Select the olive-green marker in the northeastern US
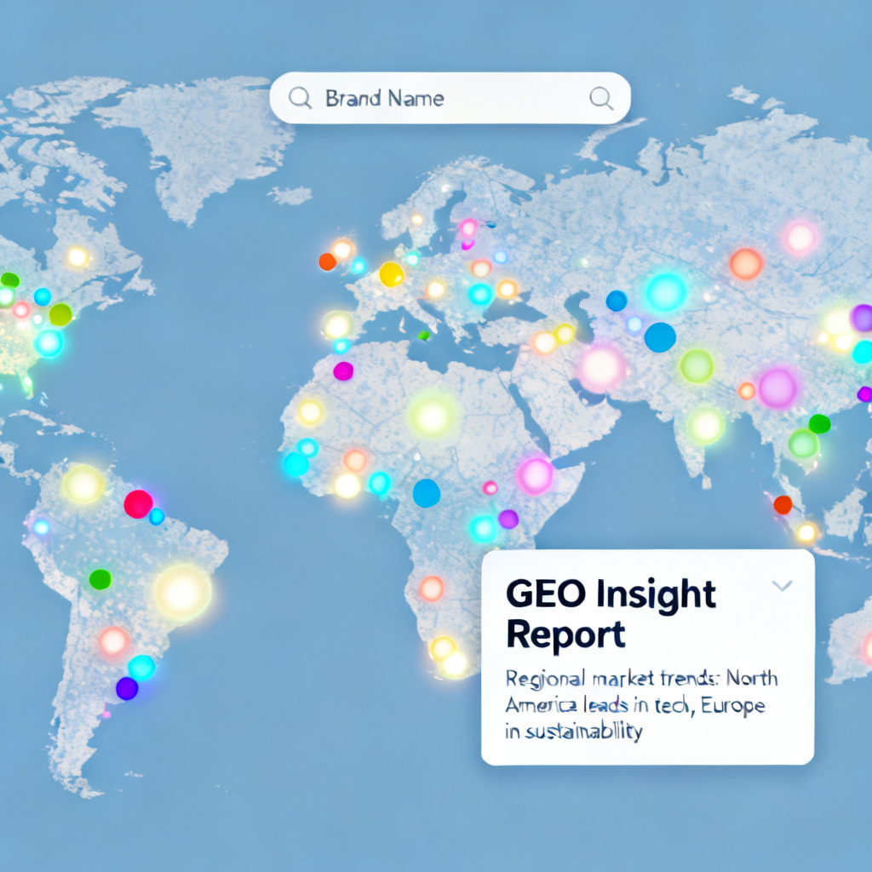Screen dimensions: 872x872 pos(60,315)
